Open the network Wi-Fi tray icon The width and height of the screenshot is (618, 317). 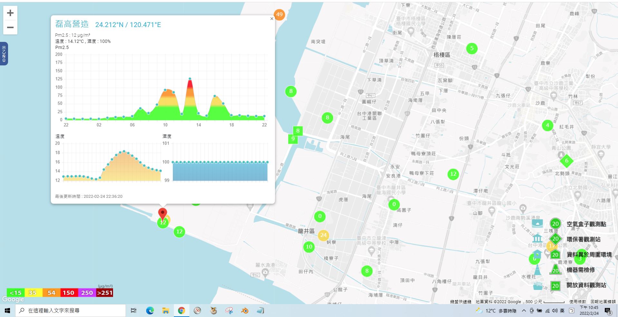(x=547, y=311)
